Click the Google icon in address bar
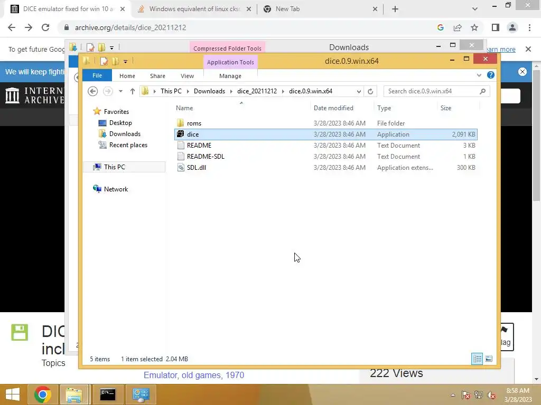The width and height of the screenshot is (541, 405). tap(440, 27)
